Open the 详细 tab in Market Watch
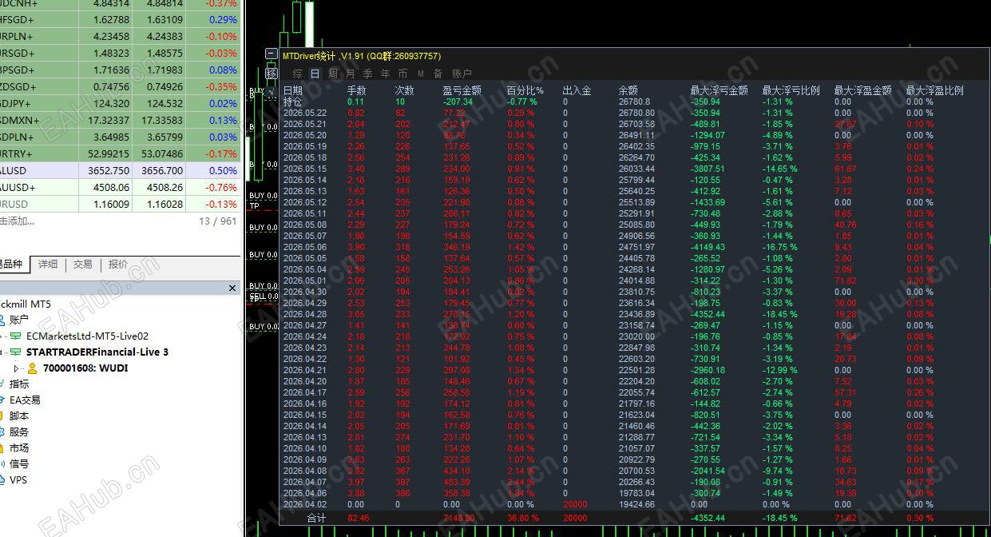991x537 pixels. 48,265
